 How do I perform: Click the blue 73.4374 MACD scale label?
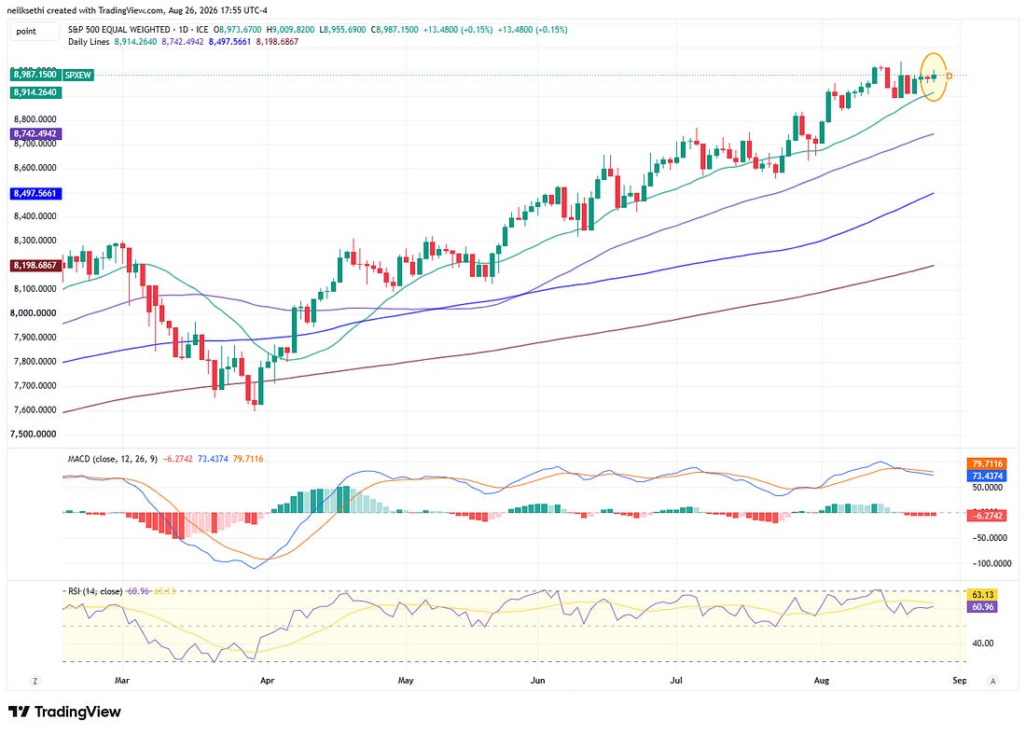pyautogui.click(x=988, y=477)
